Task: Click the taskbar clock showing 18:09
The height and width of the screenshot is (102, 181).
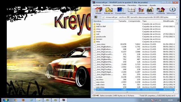Action: click(170, 100)
